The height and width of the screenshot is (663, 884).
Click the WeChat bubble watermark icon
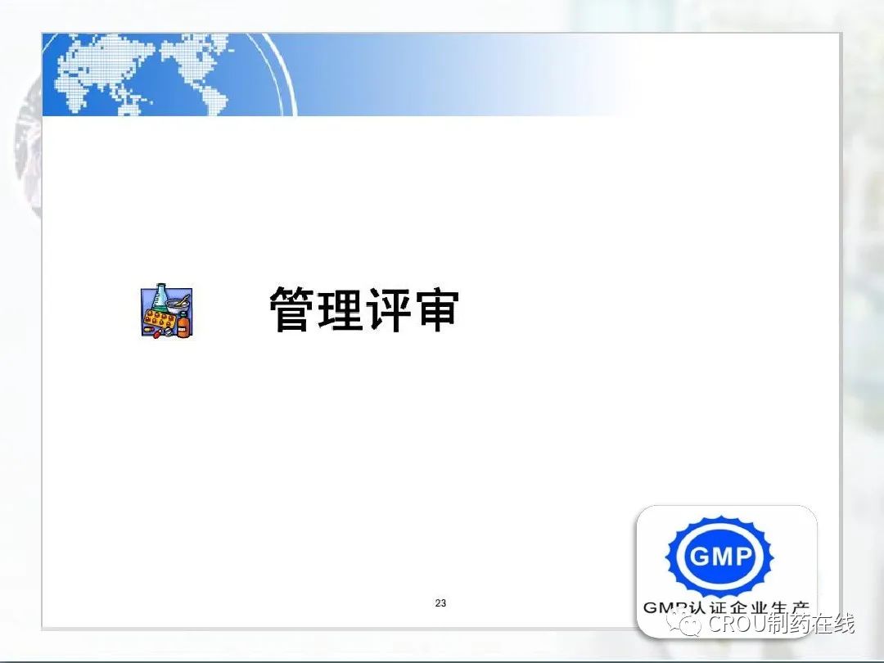[684, 625]
